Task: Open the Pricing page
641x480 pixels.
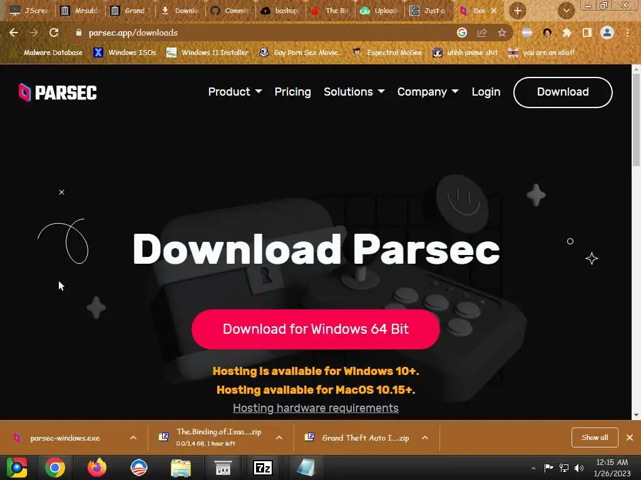Action: pyautogui.click(x=293, y=92)
